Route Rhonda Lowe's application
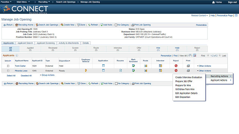The image size is (239, 134). tap(146, 70)
